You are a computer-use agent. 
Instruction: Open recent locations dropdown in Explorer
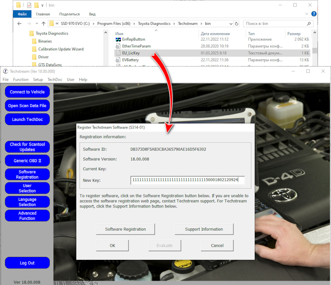(x=37, y=24)
